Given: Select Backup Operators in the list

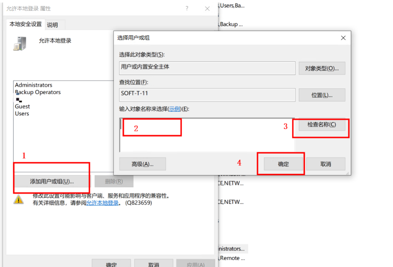Looking at the screenshot, I should (x=38, y=92).
